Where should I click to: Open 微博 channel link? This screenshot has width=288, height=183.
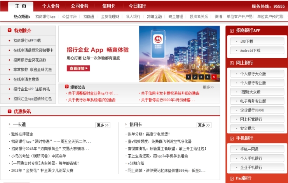coord(218,17)
